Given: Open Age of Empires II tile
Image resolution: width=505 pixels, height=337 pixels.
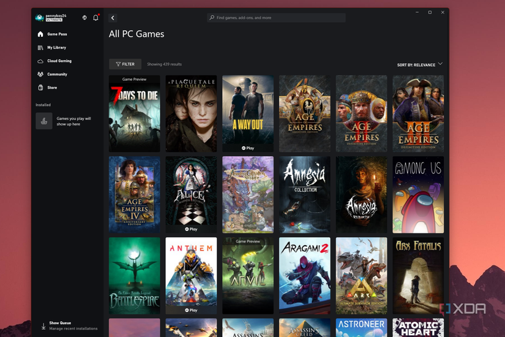Looking at the screenshot, I should point(361,113).
